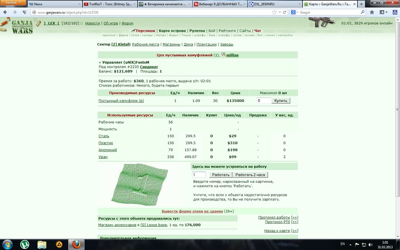Open the Форум link
Viewport: 400px width, 250px height.
click(127, 23)
